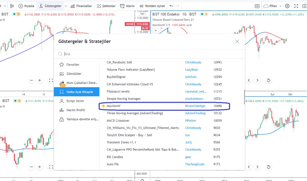Open the PMax dropdown chevron
Viewport: 307px width, 181px height.
point(280,6)
